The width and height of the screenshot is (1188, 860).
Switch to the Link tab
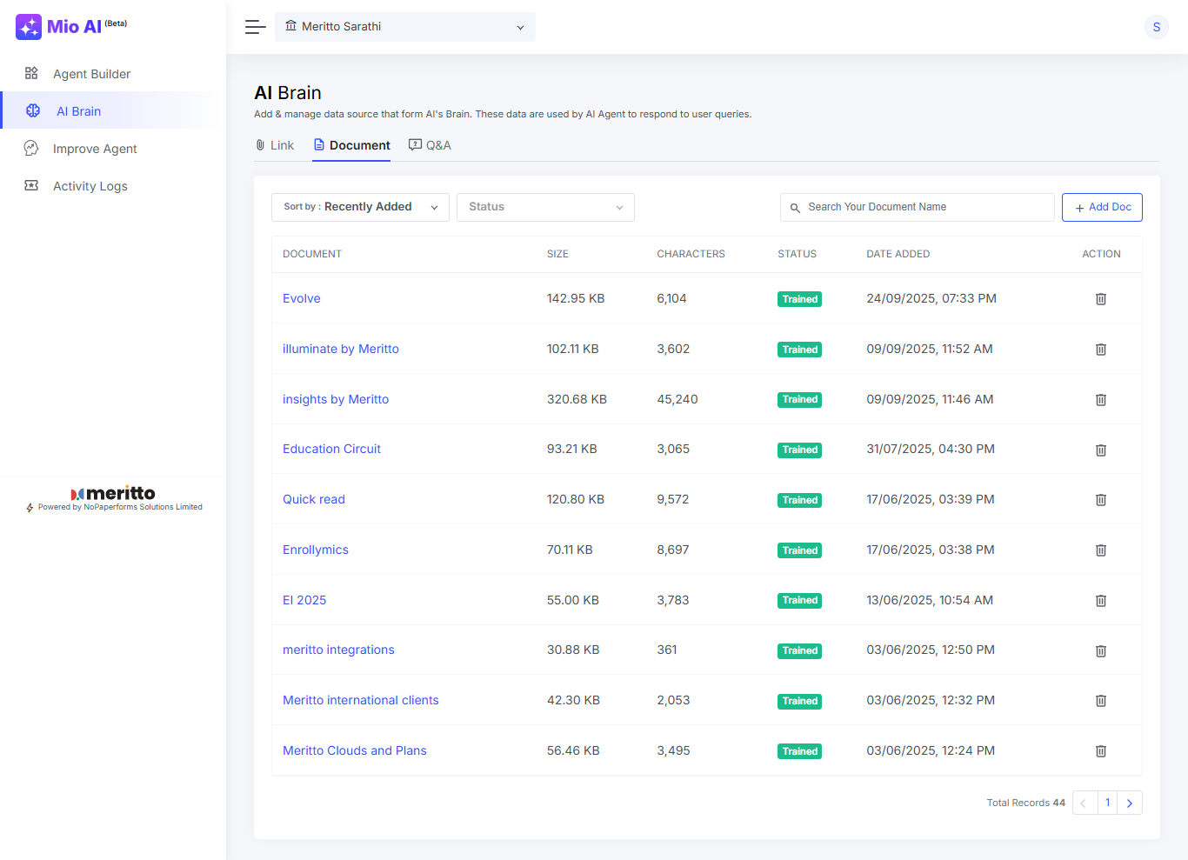pyautogui.click(x=275, y=145)
